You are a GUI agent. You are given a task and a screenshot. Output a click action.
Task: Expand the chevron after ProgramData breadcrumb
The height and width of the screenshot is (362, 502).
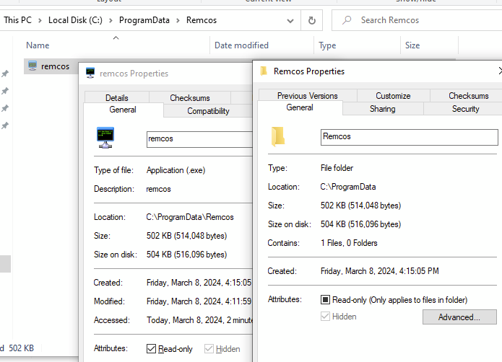pos(178,20)
